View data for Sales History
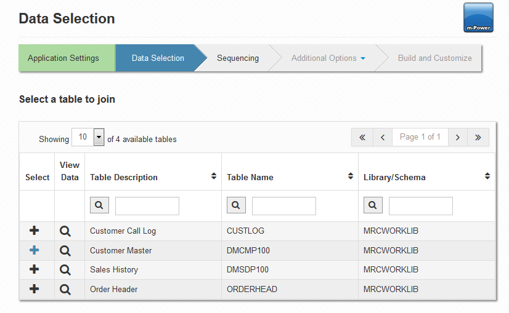 coord(65,269)
